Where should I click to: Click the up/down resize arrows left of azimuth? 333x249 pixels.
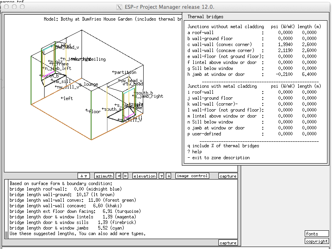[x=84, y=176]
